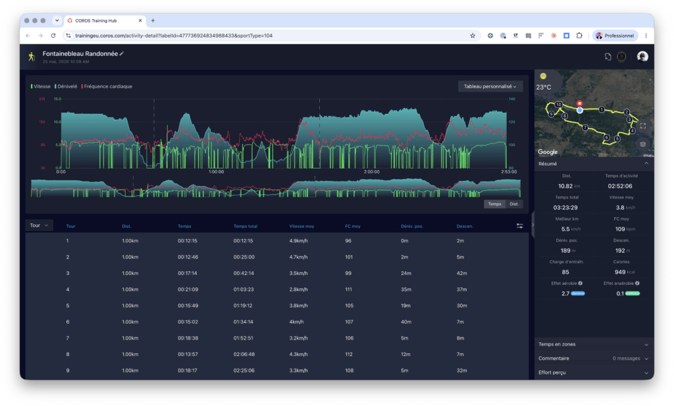The width and height of the screenshot is (674, 406).
Task: Sort by Déniv. pos. column header
Action: coord(412,226)
